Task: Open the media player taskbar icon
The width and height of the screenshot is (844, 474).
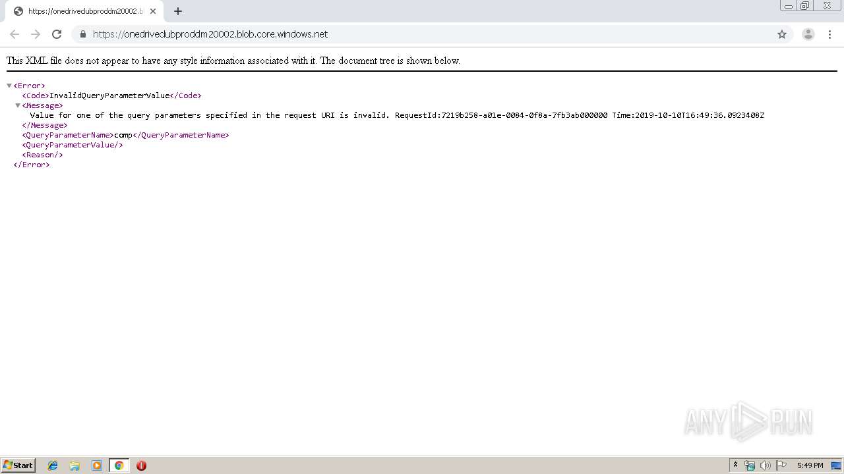Action: pyautogui.click(x=97, y=465)
